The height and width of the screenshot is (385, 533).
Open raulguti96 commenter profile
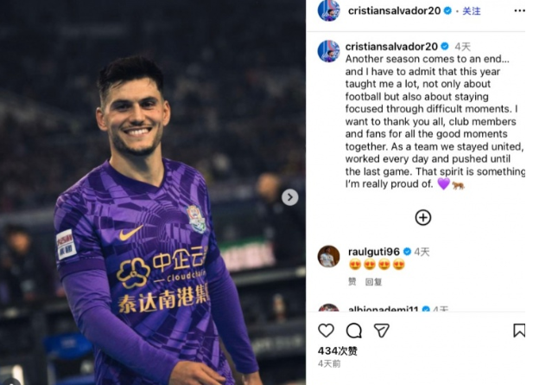(374, 252)
